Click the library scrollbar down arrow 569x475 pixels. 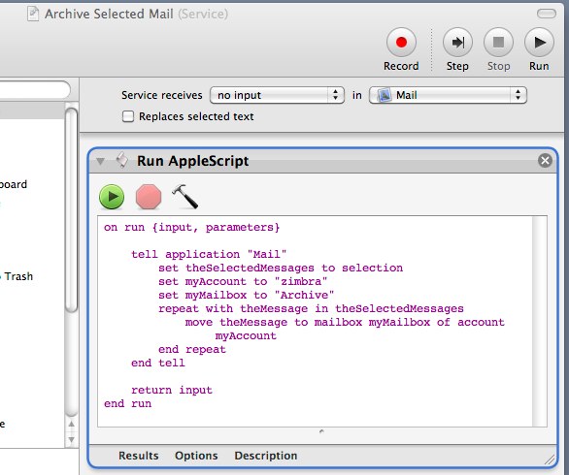72,440
